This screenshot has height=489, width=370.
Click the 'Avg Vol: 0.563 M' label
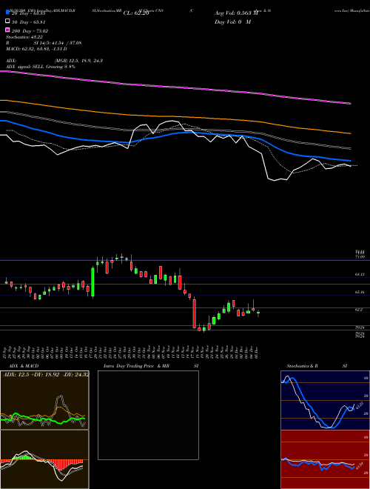click(x=236, y=13)
